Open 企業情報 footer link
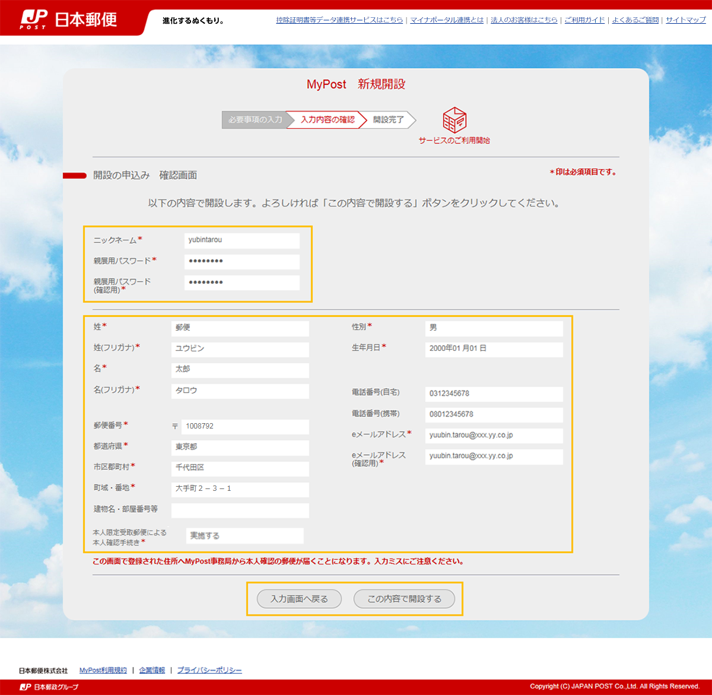 [x=152, y=670]
